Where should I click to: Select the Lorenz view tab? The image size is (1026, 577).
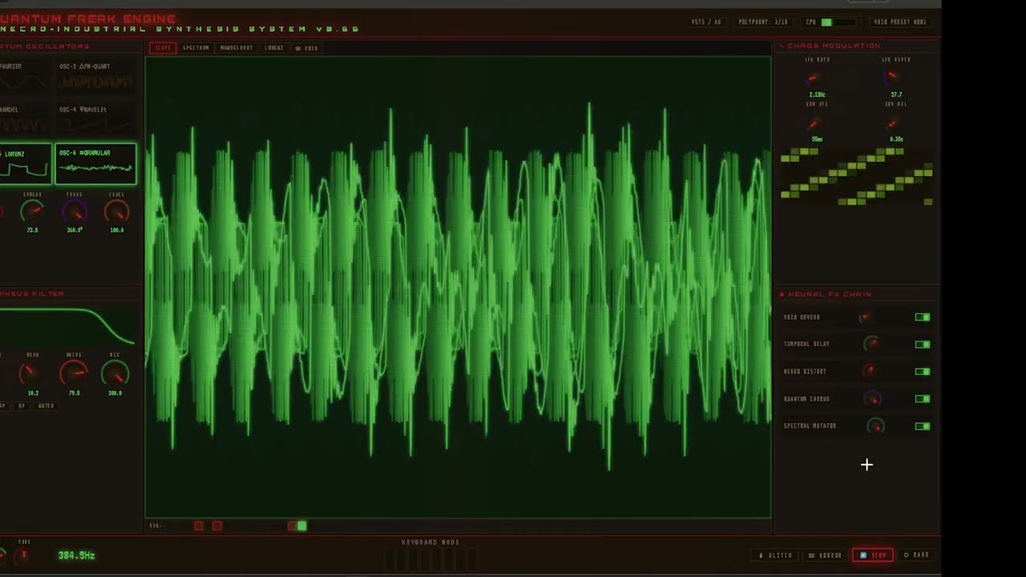pyautogui.click(x=274, y=48)
